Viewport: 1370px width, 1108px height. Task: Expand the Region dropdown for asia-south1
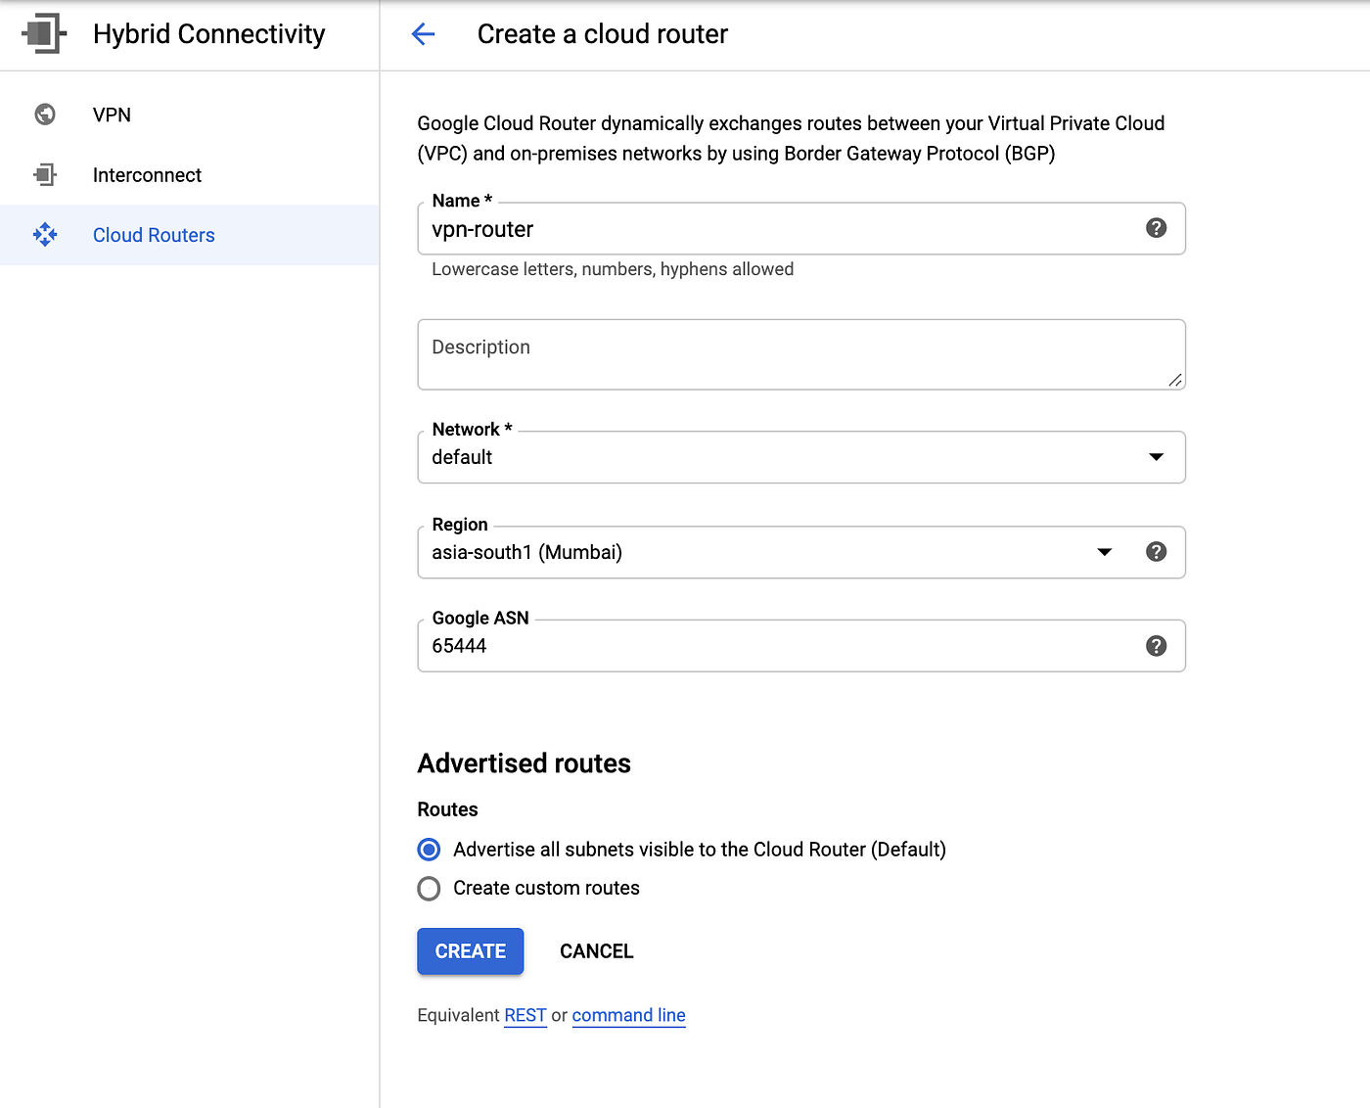(x=1105, y=551)
